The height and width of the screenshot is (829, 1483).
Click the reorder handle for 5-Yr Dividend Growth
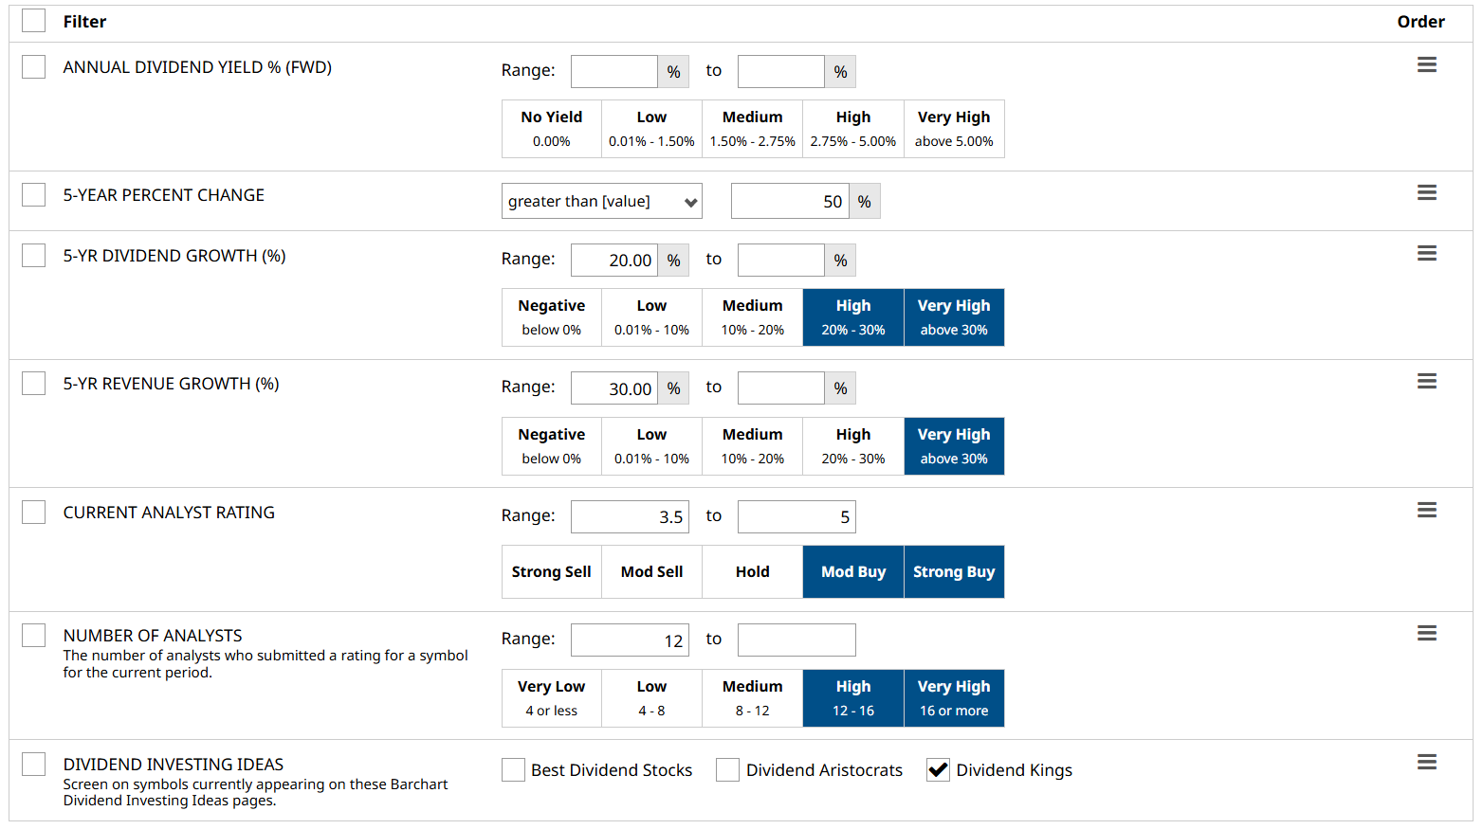click(x=1426, y=254)
